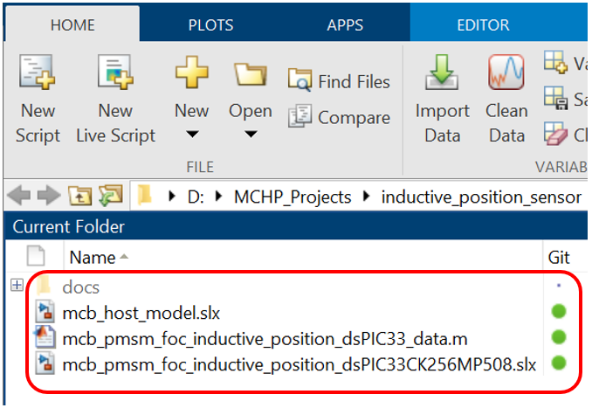Click the file type icon column header
This screenshot has height=408, width=592.
(x=36, y=256)
